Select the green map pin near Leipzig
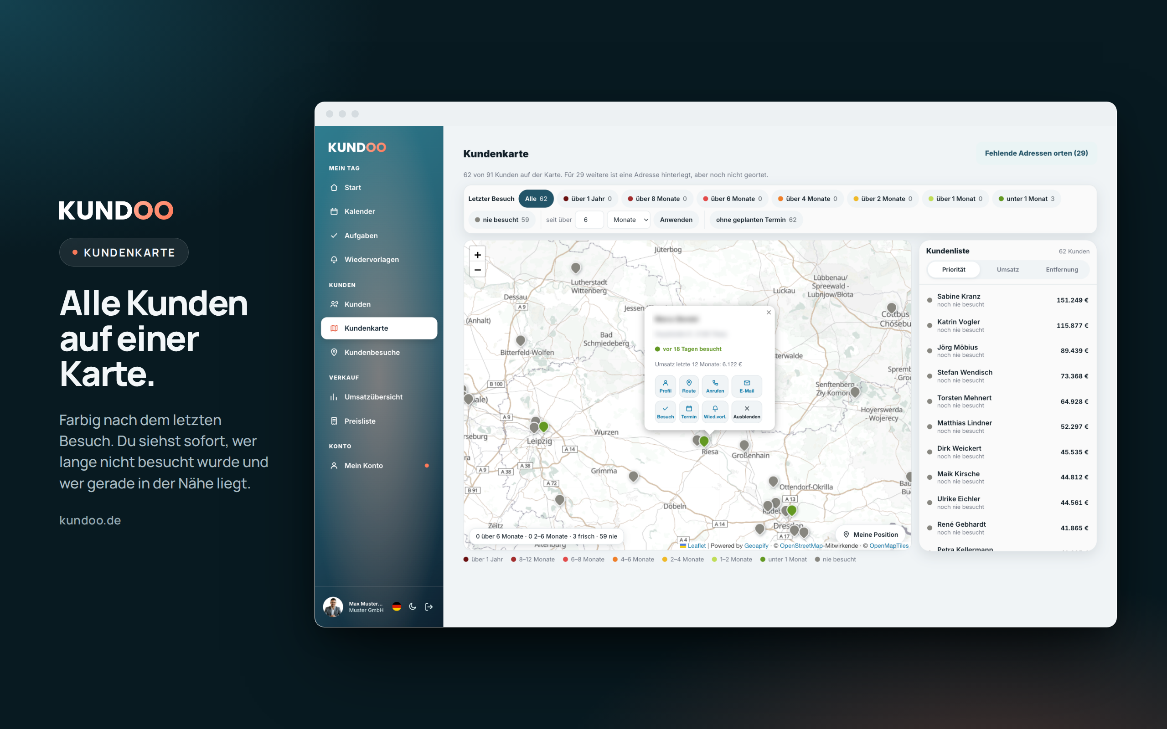1167x729 pixels. [x=543, y=426]
